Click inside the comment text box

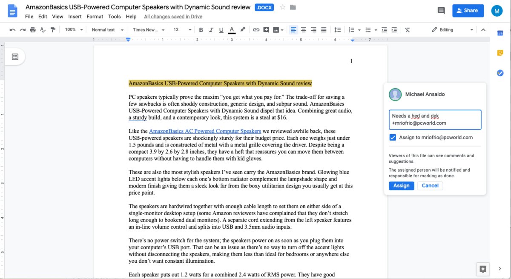[x=435, y=120]
